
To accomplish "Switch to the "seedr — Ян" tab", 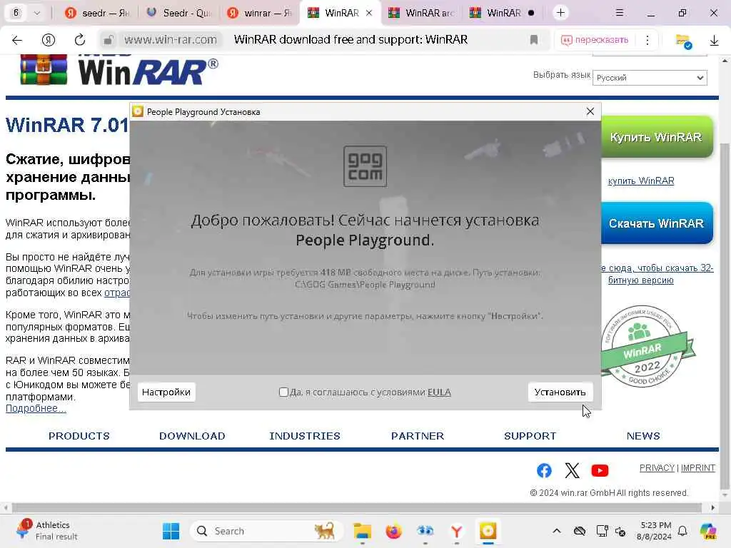I will [96, 13].
